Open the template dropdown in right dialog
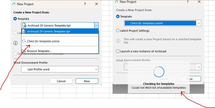Image resolution: width=215 pixels, height=108 pixels. pos(199,23)
